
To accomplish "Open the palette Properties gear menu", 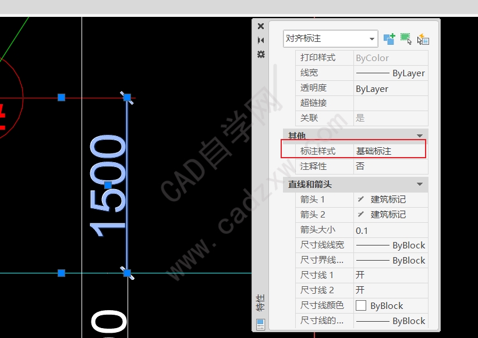I will 261,54.
